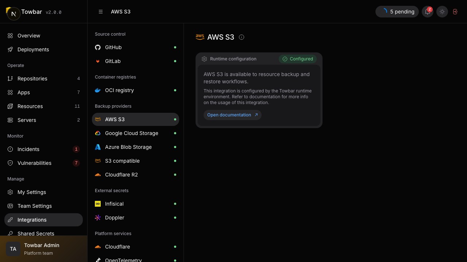Click the Repositories branch icon
The height and width of the screenshot is (262, 467).
coord(10,79)
